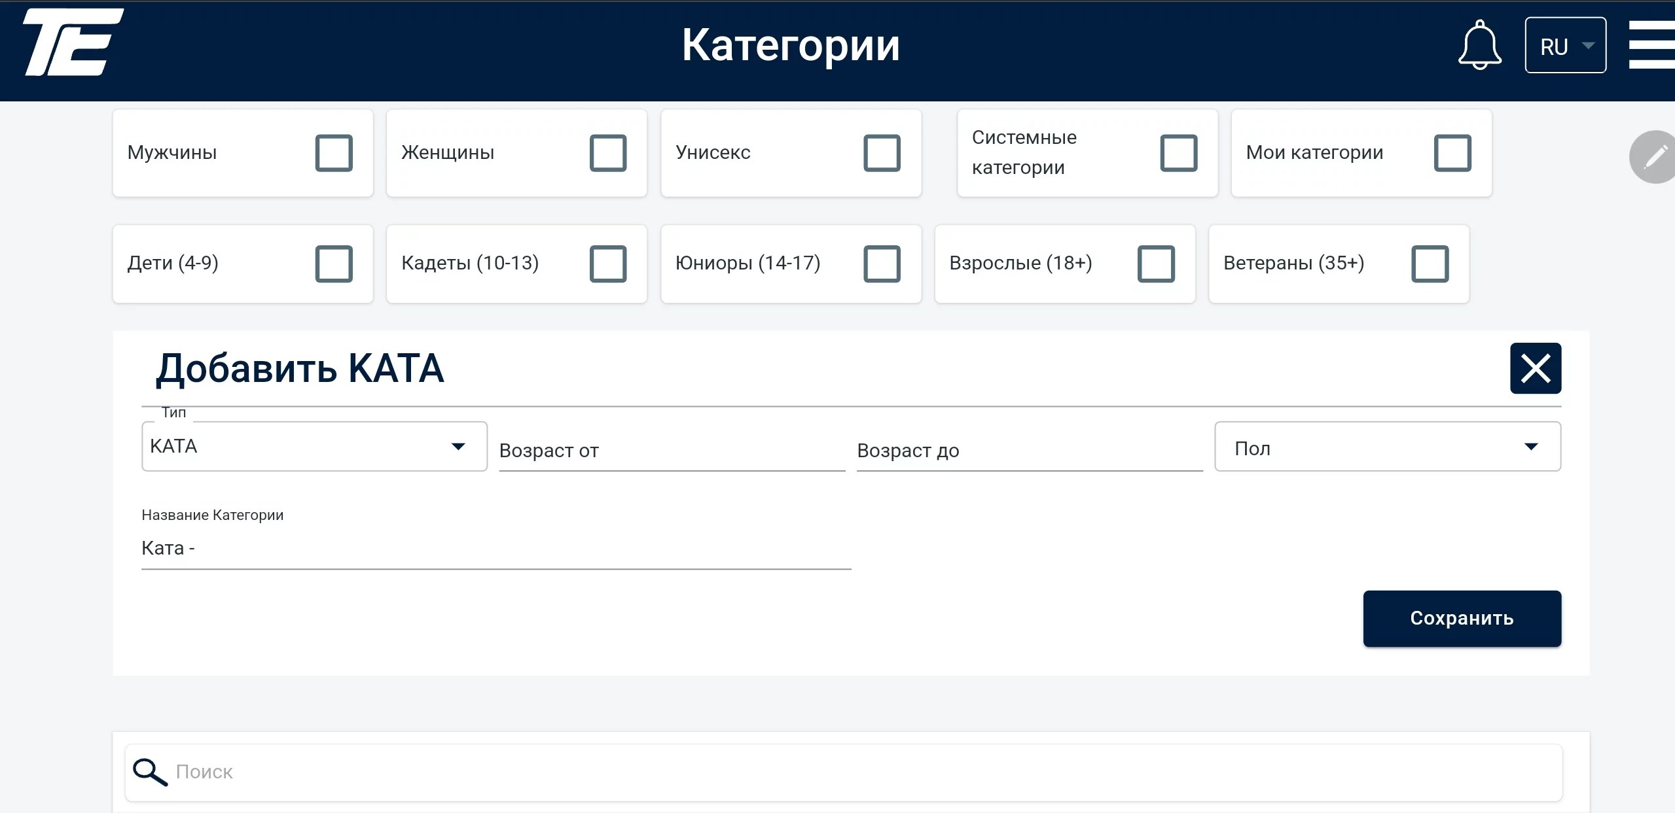Click the Название Категории input
The height and width of the screenshot is (813, 1675).
(x=496, y=548)
